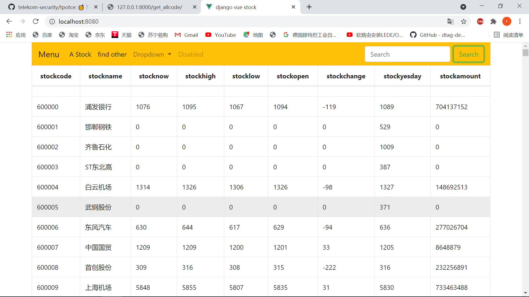This screenshot has height=297, width=529.
Task: Expand the Dropdown nav menu
Action: [x=152, y=54]
